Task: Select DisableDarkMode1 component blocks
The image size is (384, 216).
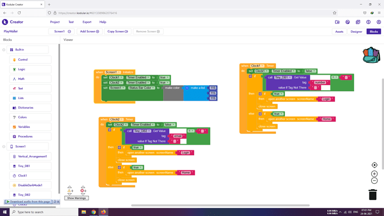Action: 30,185
